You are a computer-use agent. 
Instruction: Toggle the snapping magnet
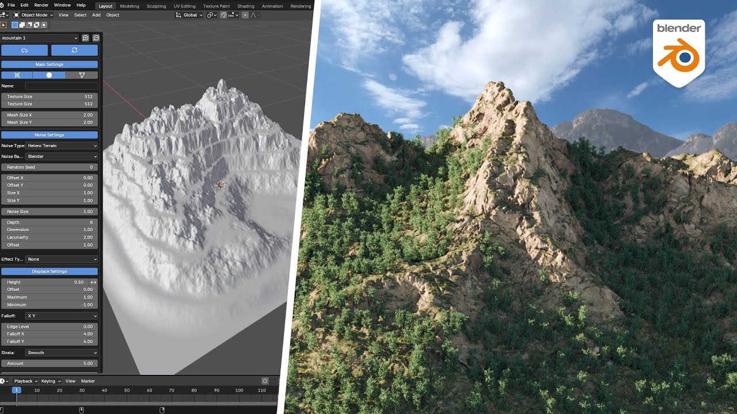(223, 15)
